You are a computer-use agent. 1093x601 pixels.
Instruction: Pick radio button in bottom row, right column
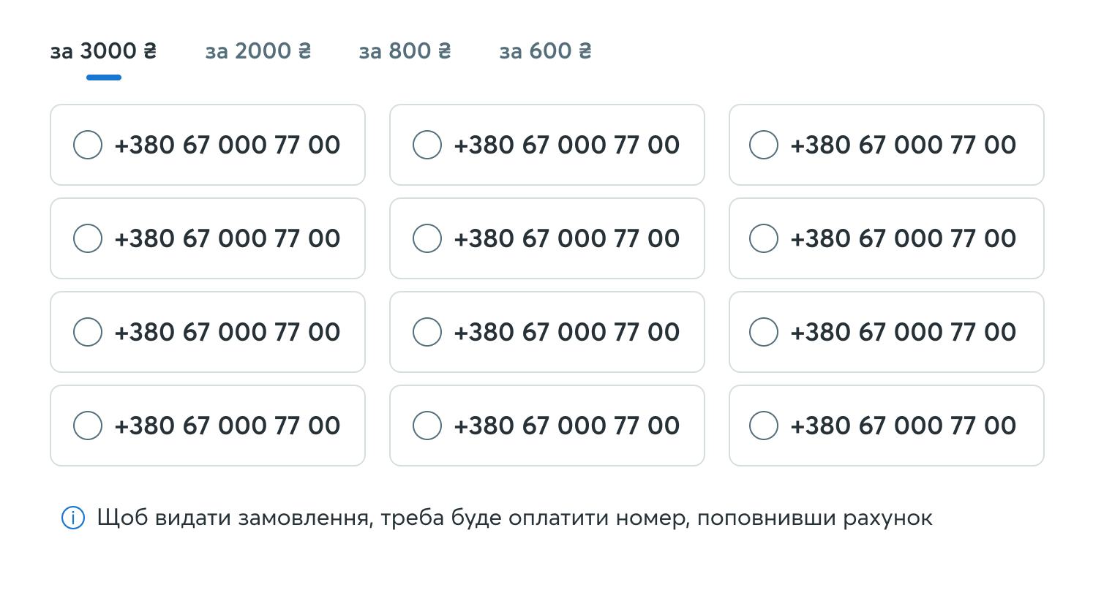pos(764,426)
